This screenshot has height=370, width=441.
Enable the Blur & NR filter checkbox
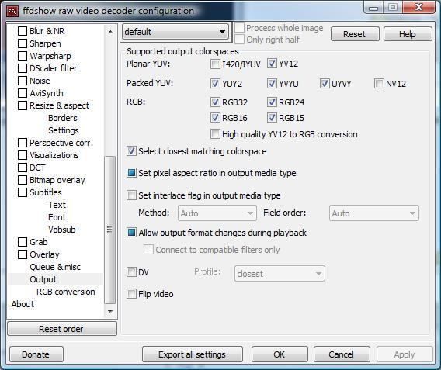[x=23, y=31]
